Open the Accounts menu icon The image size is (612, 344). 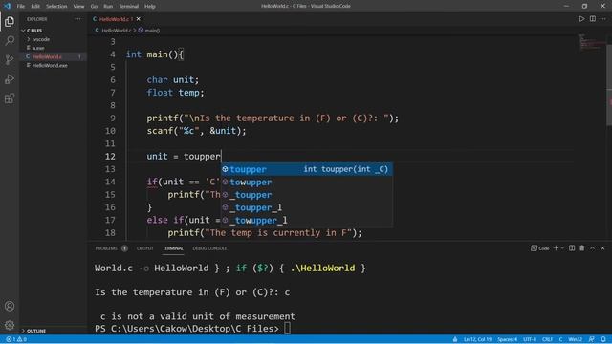click(x=10, y=306)
